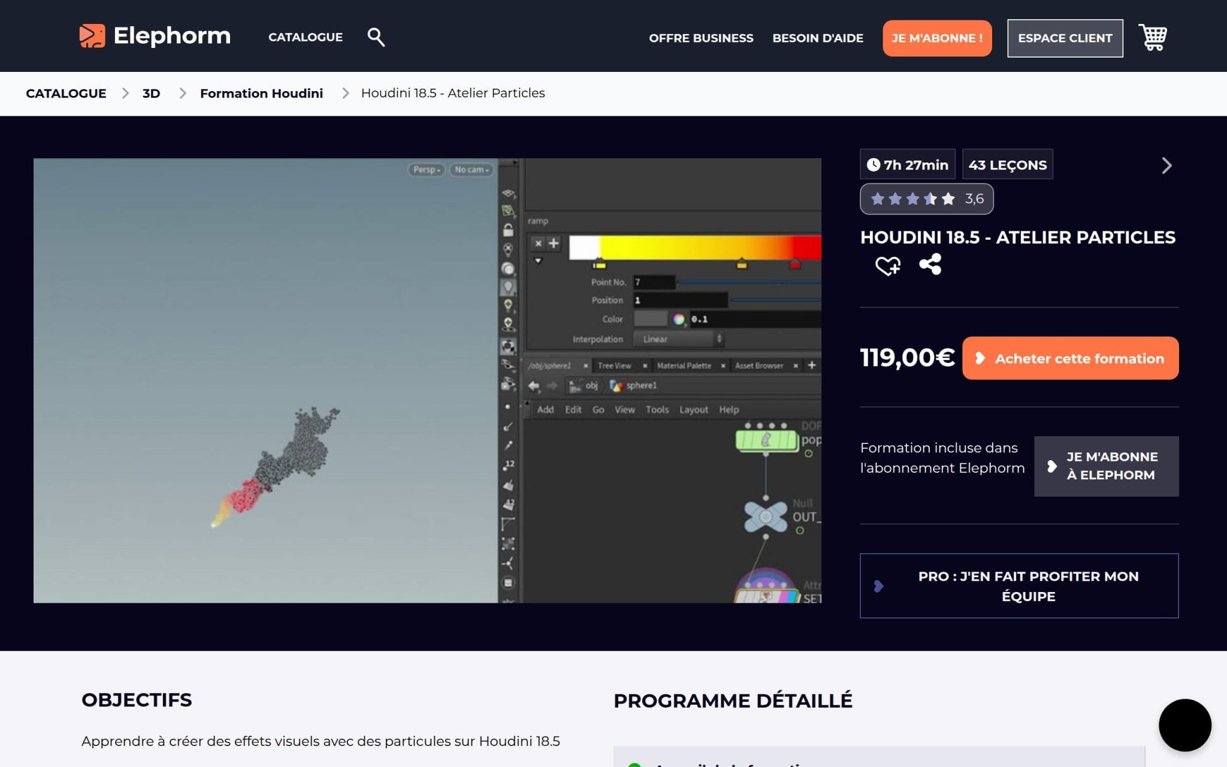Open the Edit menu in network editor
1227x767 pixels.
pos(573,410)
